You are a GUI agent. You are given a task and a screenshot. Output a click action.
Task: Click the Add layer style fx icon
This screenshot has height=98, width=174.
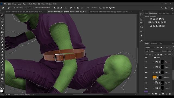[x=153, y=94]
